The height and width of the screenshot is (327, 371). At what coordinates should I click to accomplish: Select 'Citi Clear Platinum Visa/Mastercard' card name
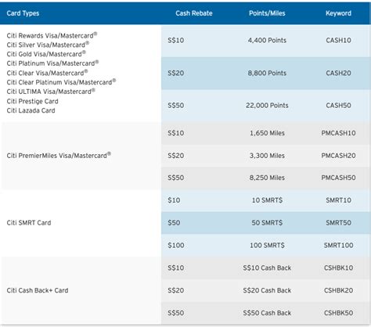(x=61, y=82)
